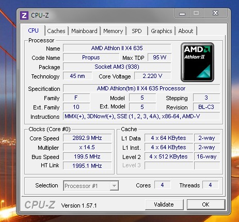Click the Stepping value 3
Screen dimensions: 239x222
(x=206, y=98)
